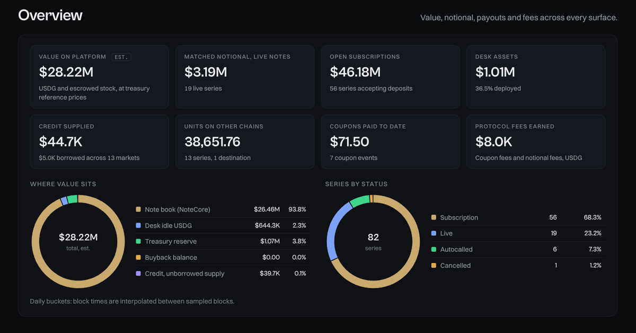636x333 pixels.
Task: Click the tan Subscription status legend swatch
Action: (434, 217)
